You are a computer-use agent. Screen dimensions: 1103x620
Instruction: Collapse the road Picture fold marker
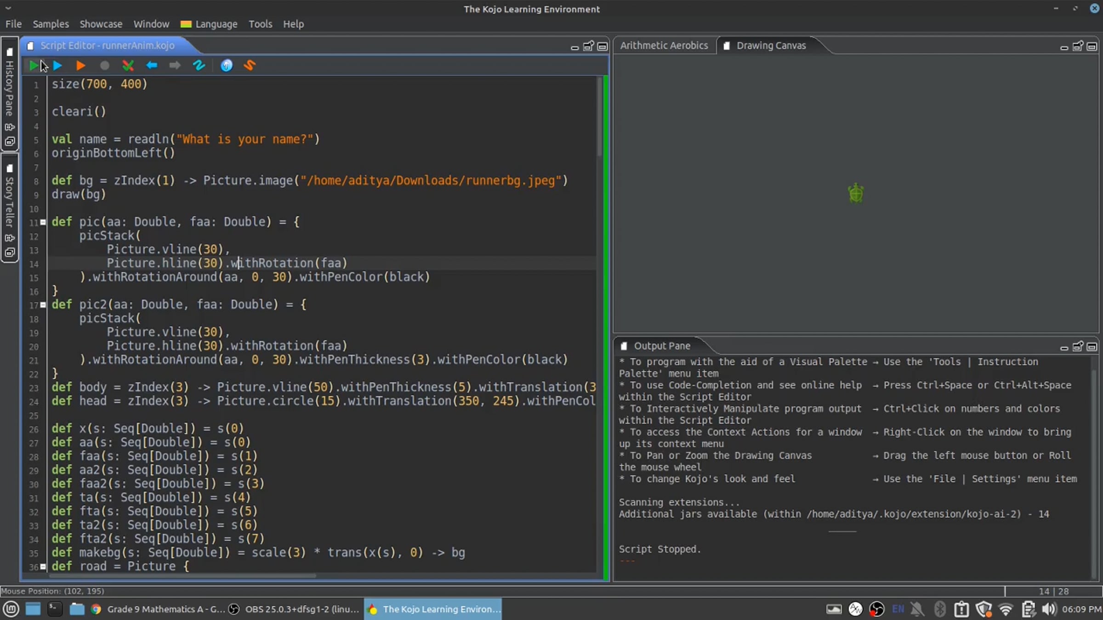click(x=43, y=567)
